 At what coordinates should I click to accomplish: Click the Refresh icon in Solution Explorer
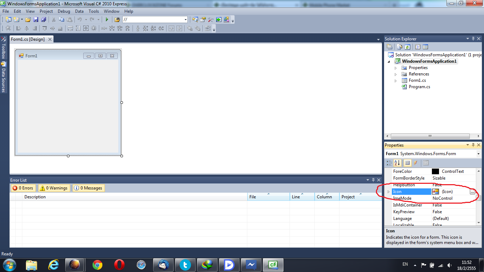407,47
